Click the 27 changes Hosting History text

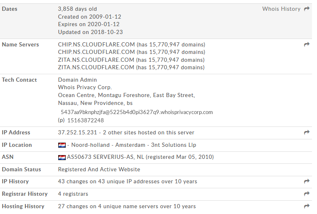[126, 207]
